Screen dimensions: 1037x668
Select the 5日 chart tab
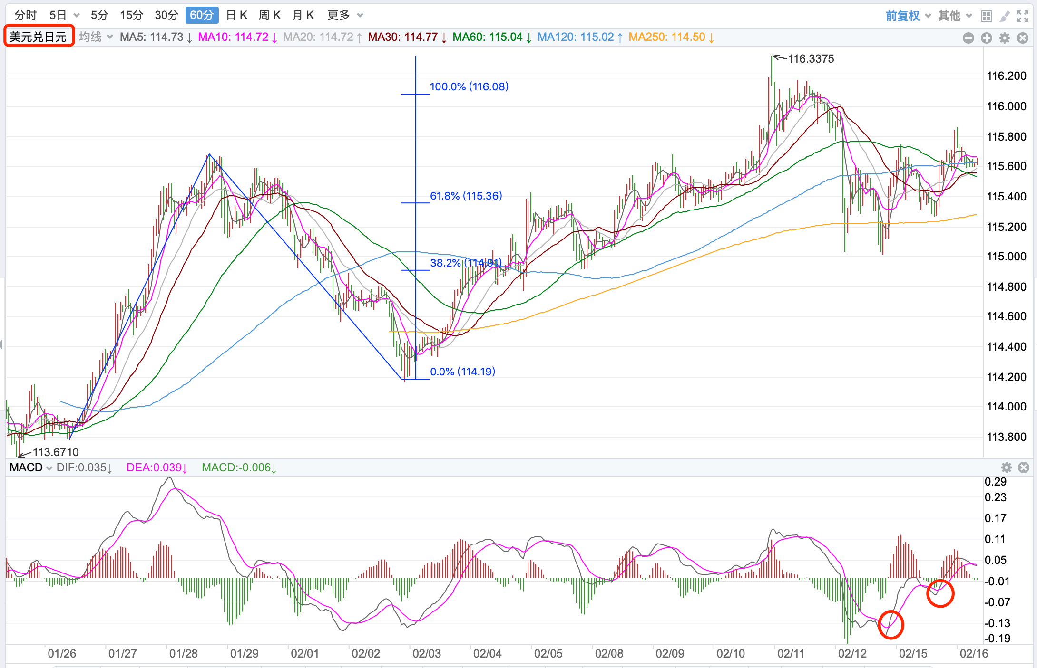click(x=58, y=15)
